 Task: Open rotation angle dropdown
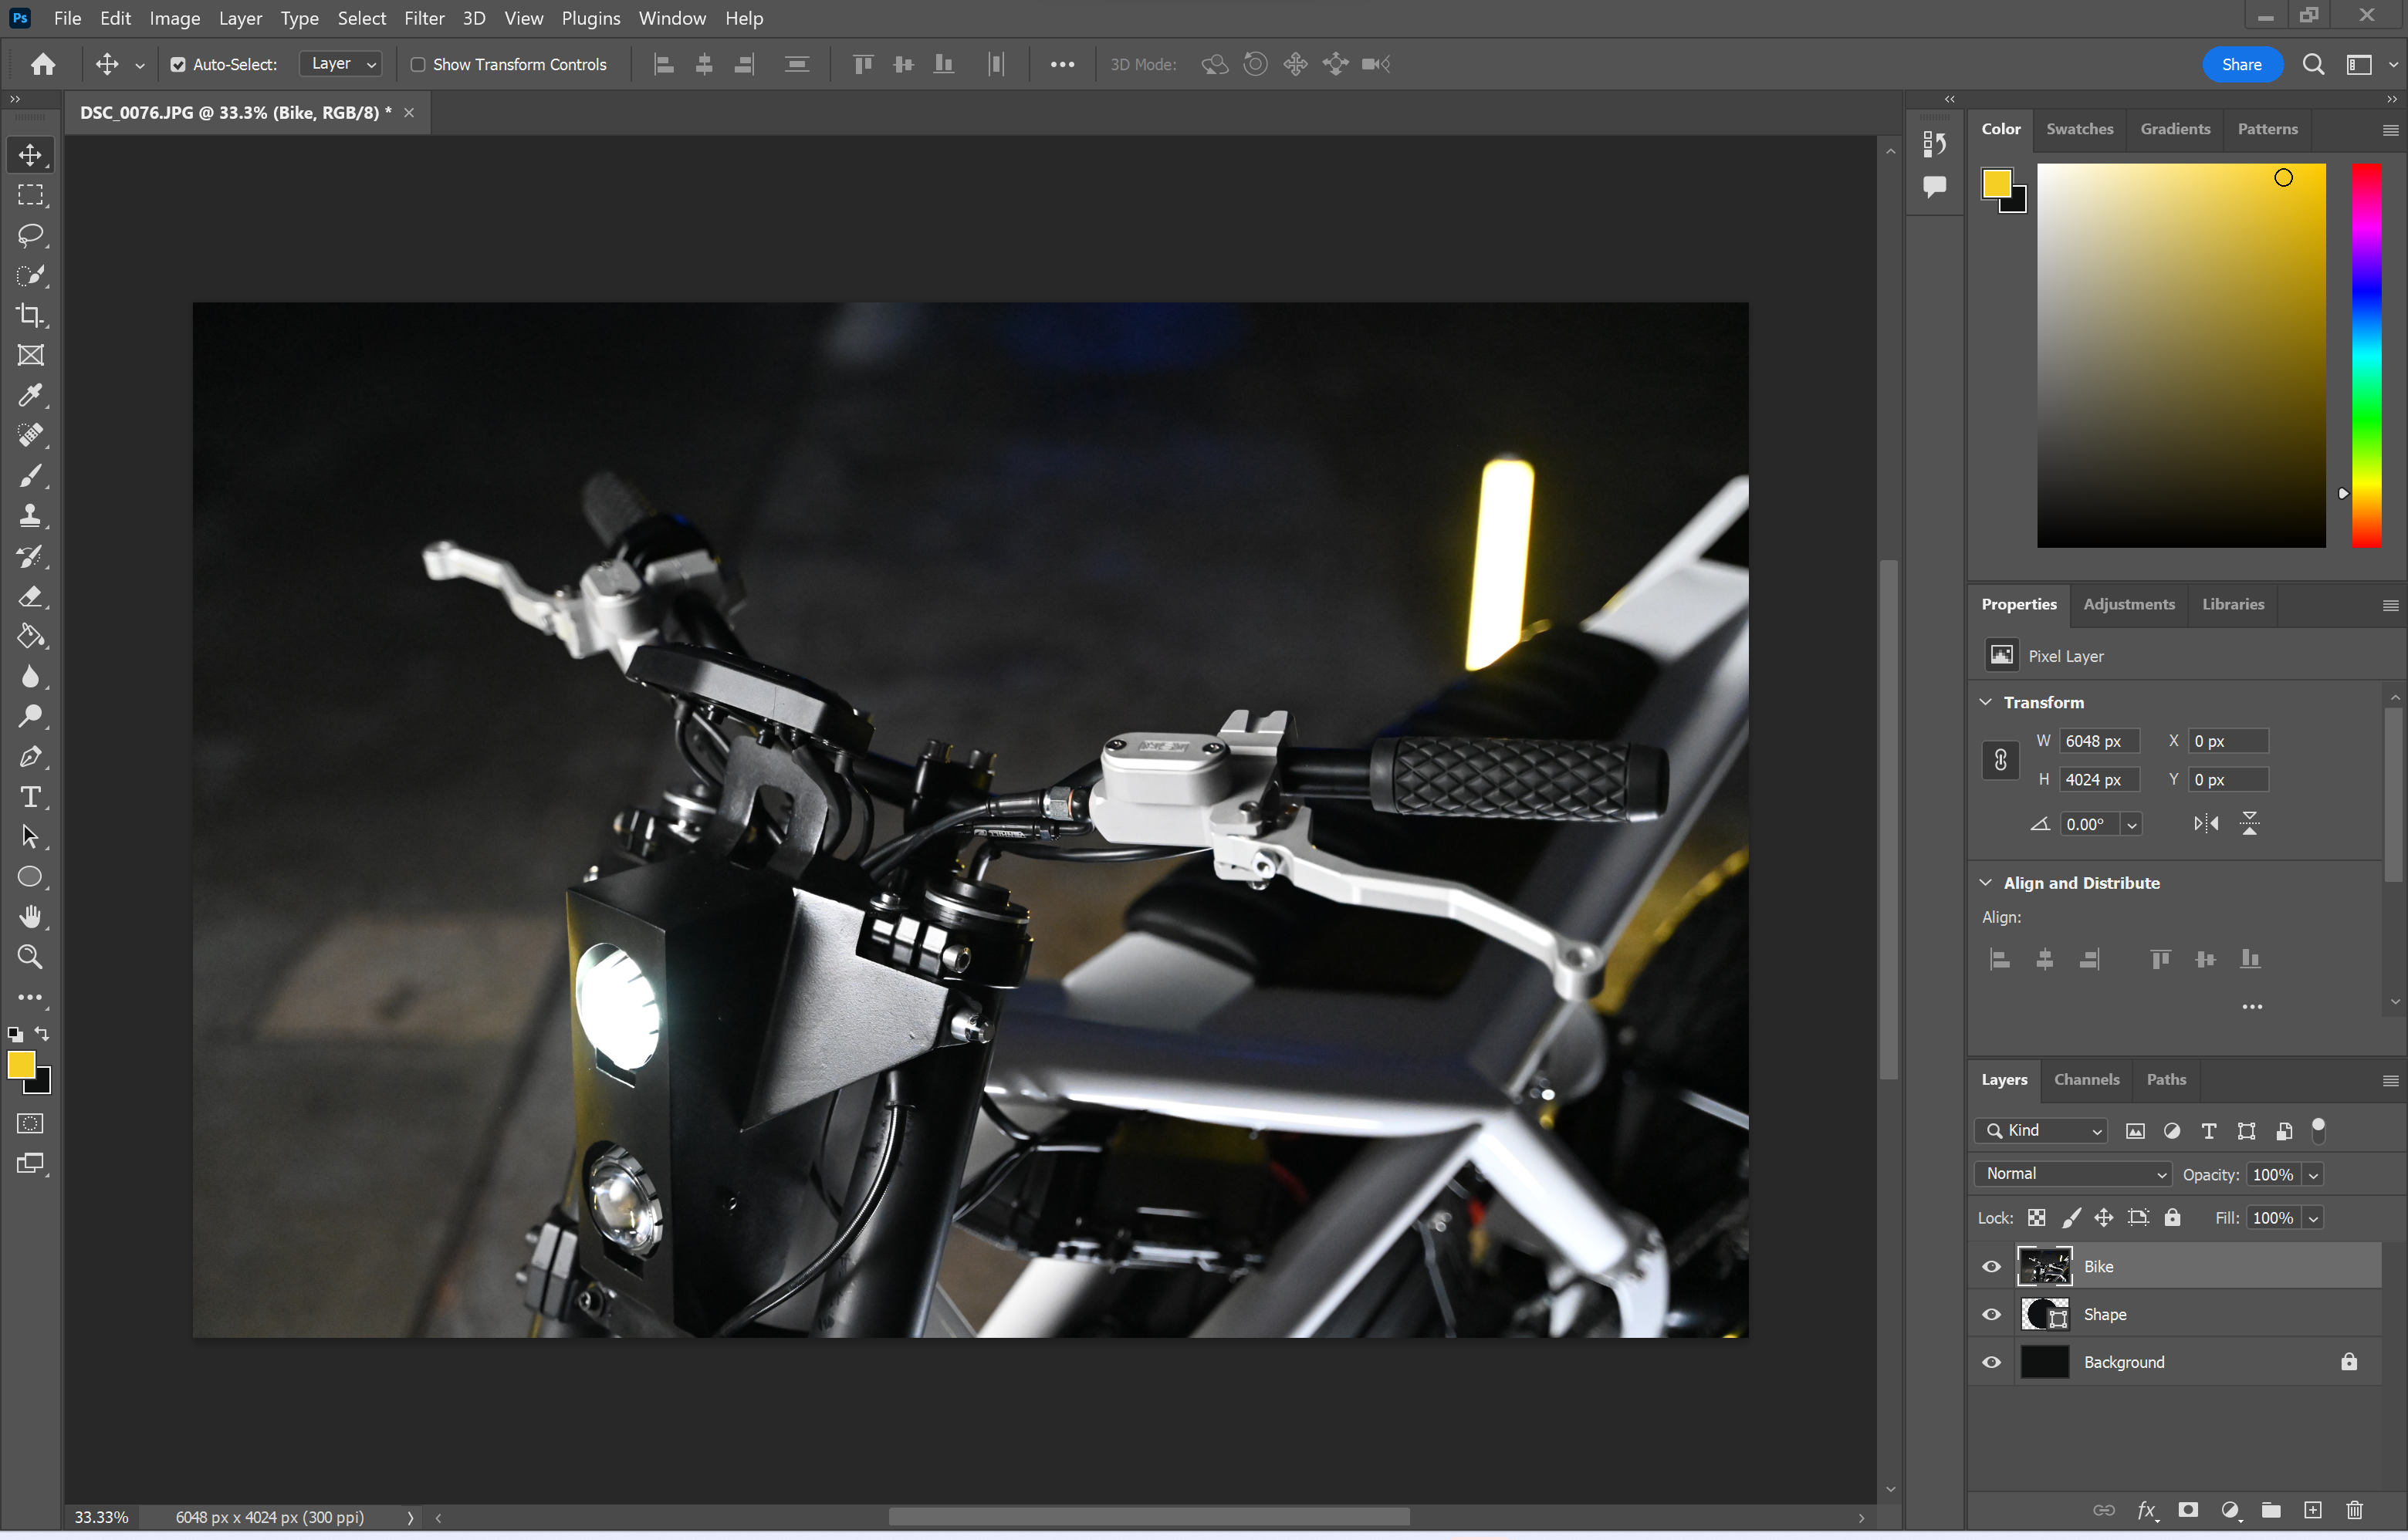click(x=2132, y=825)
